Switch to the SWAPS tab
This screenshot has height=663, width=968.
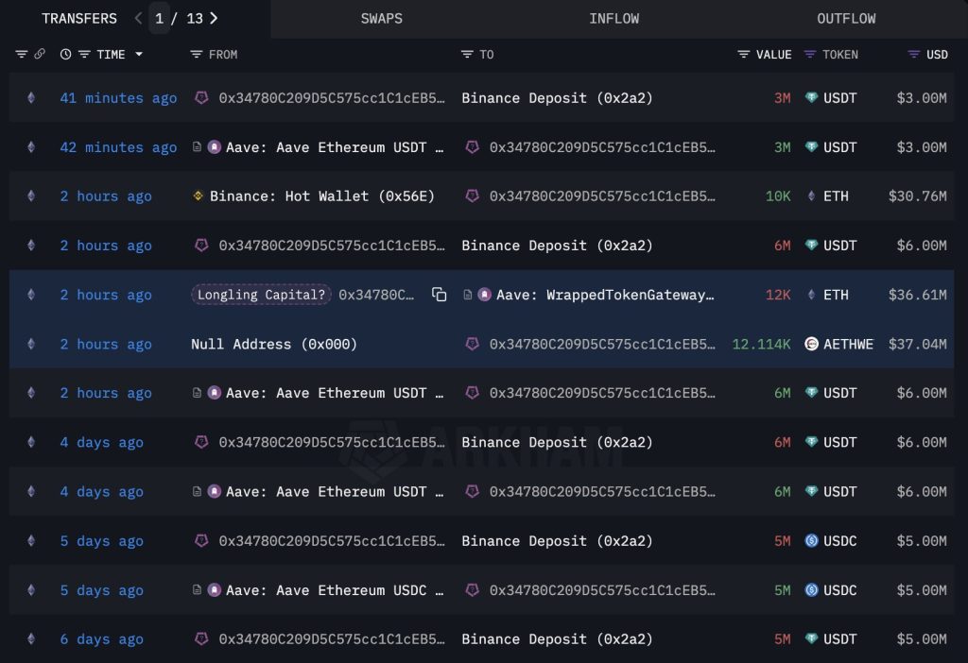(380, 19)
